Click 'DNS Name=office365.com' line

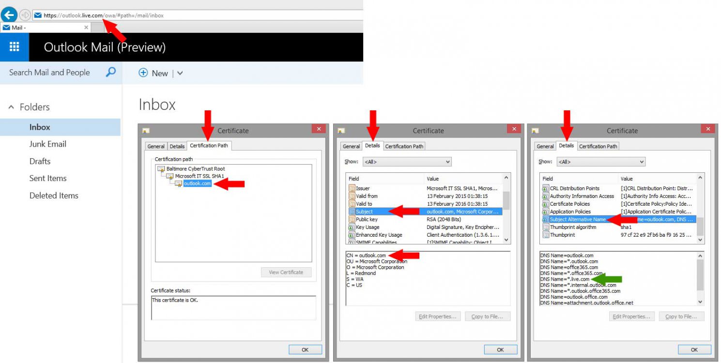pyautogui.click(x=569, y=267)
